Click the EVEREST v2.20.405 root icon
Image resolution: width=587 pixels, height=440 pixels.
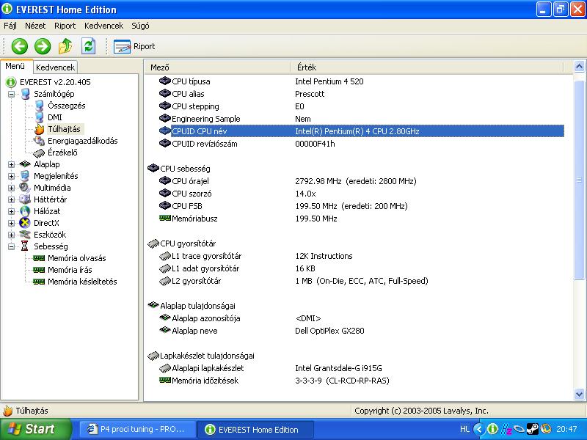pyautogui.click(x=11, y=82)
